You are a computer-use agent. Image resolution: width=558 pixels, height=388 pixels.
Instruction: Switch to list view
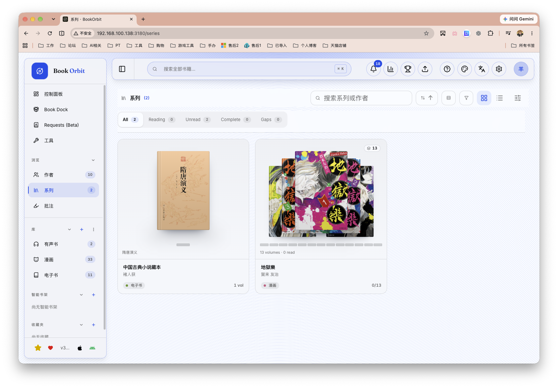[500, 98]
